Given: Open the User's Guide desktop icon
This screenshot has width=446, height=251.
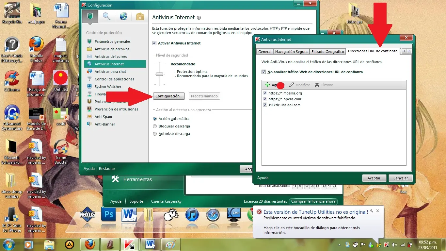Looking at the screenshot, I should point(12,49).
